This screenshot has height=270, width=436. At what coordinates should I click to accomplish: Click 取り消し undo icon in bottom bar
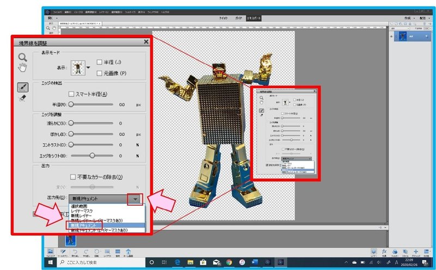[75, 252]
